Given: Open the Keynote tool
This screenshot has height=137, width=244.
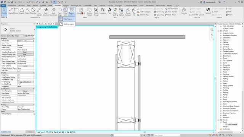Looking at the screenshot, I should click(x=184, y=11).
